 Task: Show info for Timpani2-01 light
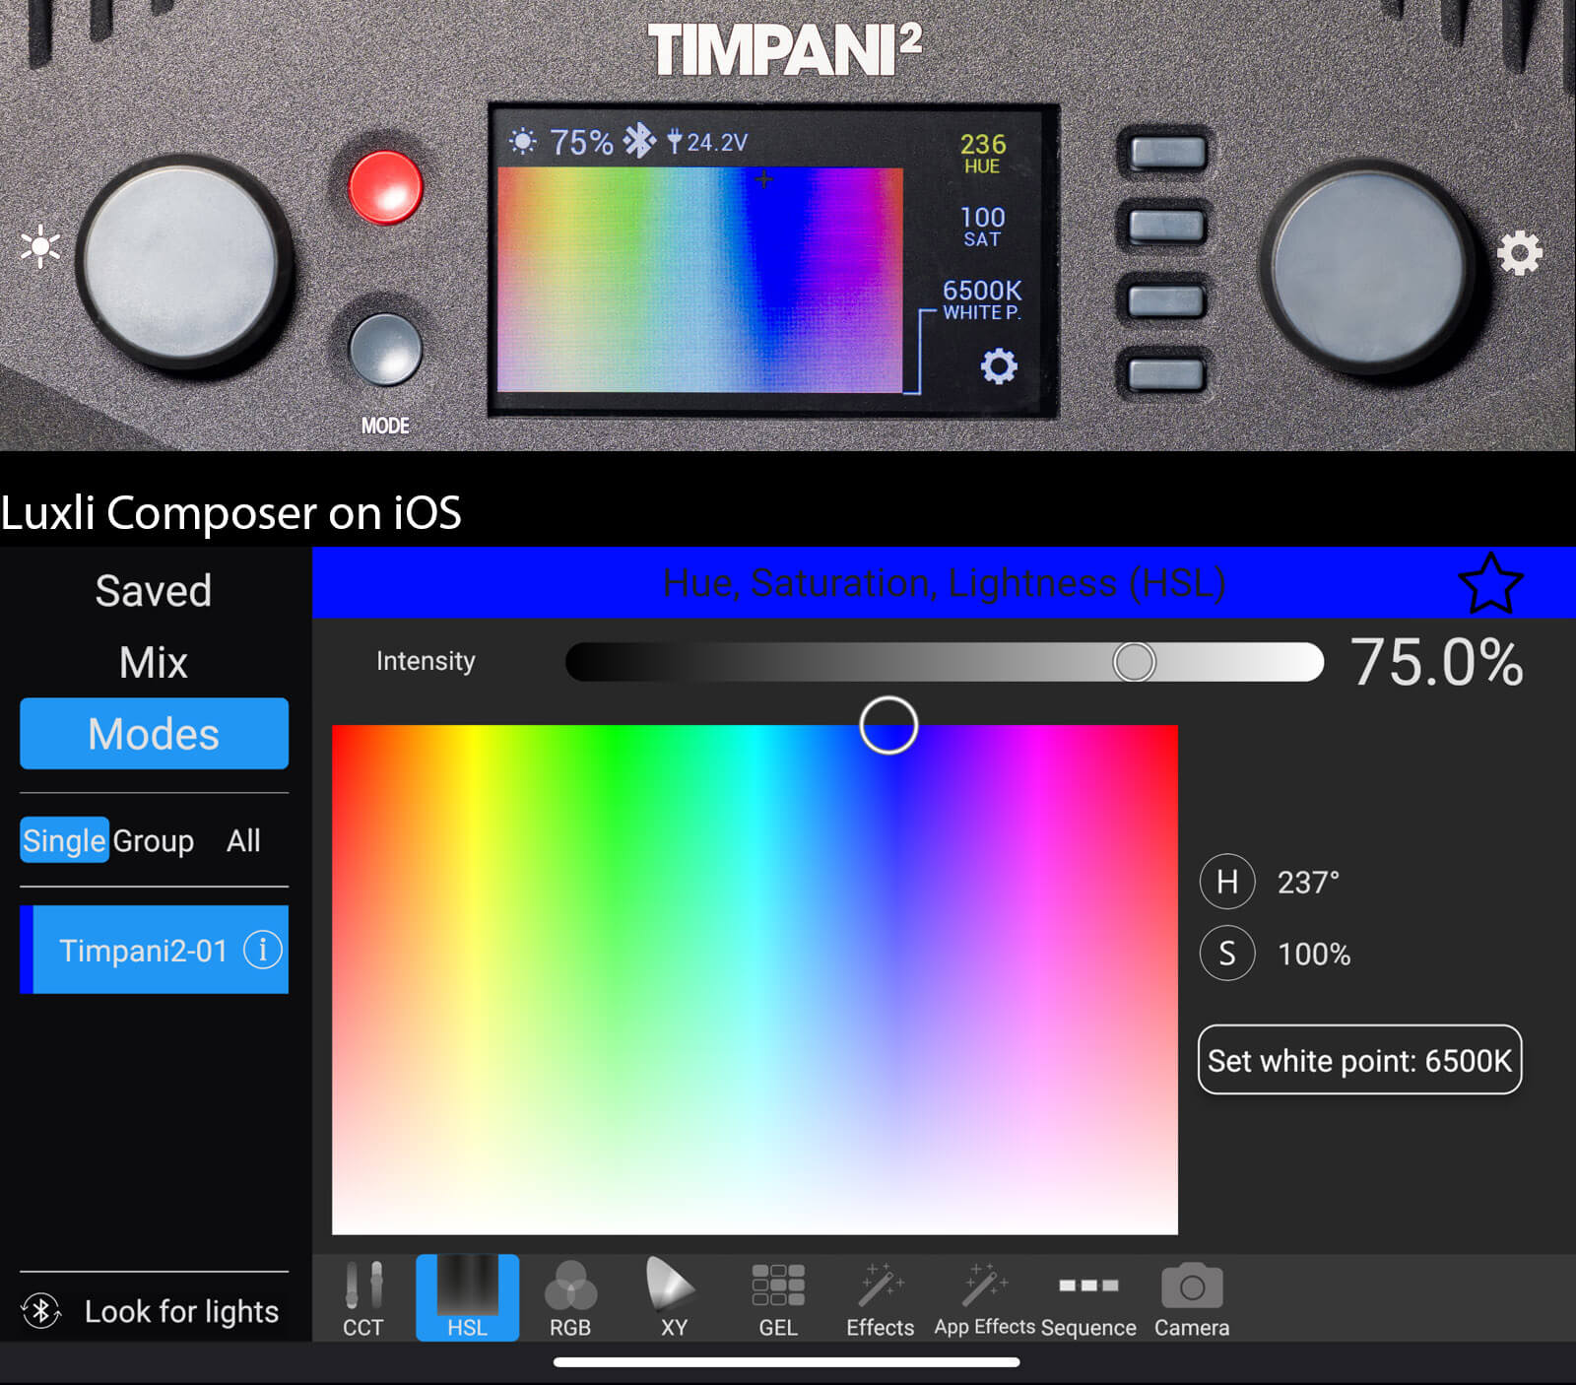[x=262, y=950]
